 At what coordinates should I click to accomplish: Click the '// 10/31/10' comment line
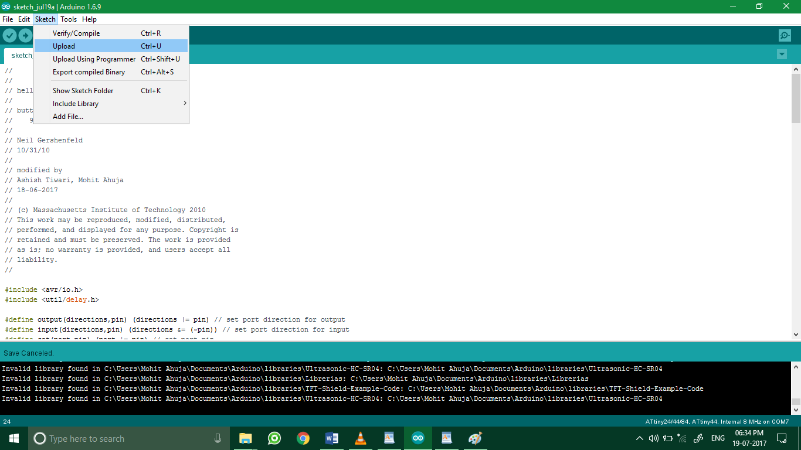tap(27, 151)
